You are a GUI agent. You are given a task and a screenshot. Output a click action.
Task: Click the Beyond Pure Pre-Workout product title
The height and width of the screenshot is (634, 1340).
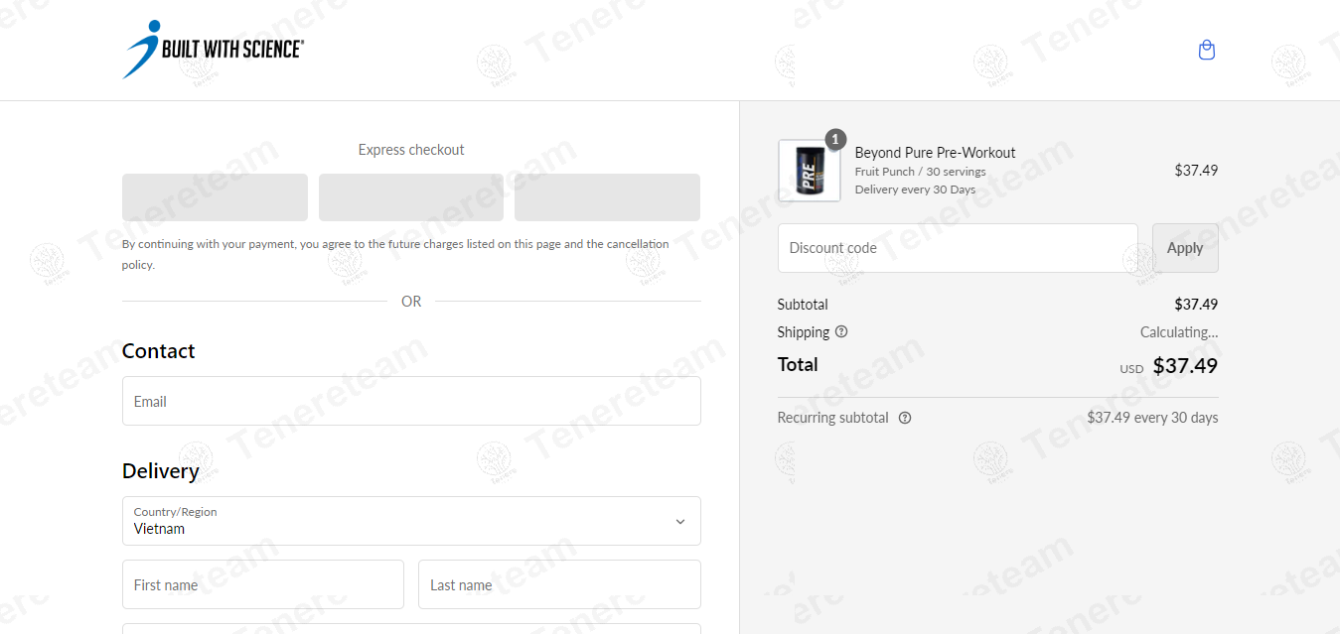pos(935,153)
